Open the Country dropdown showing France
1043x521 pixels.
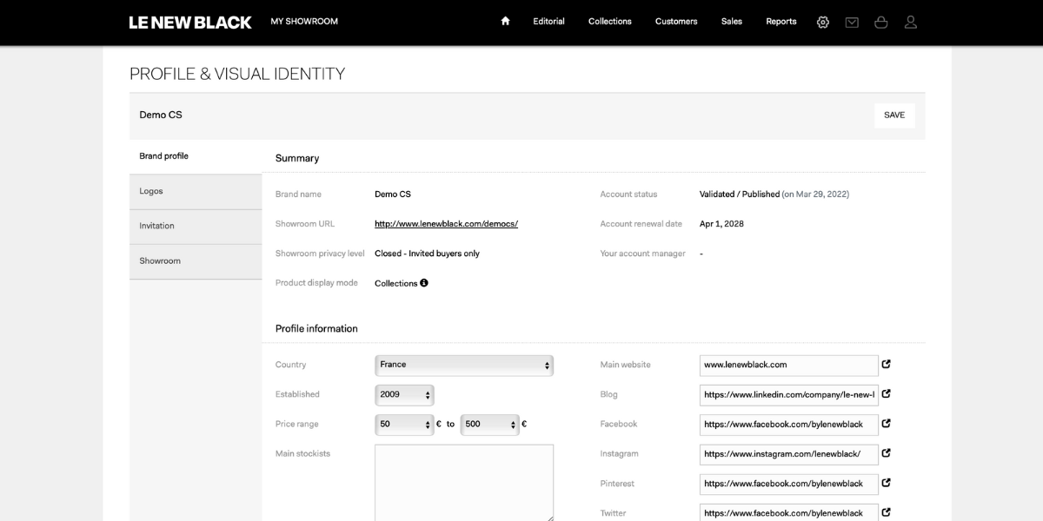pos(464,366)
